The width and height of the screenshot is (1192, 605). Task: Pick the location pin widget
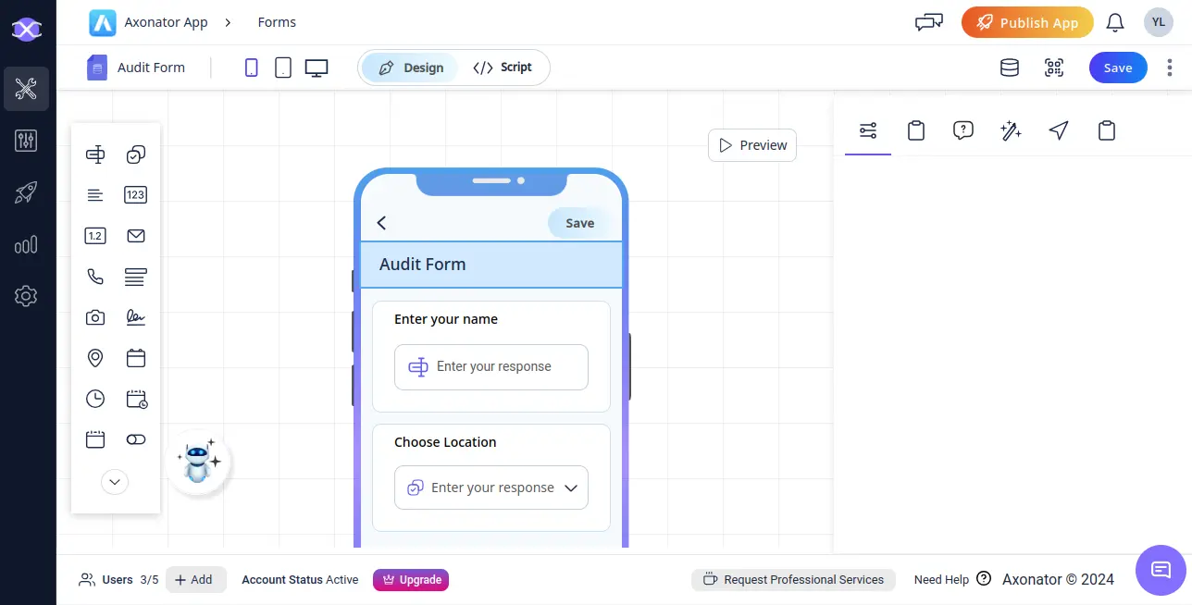pos(95,358)
